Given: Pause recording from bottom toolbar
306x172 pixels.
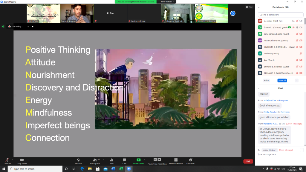Looking at the screenshot, I should (155, 159).
